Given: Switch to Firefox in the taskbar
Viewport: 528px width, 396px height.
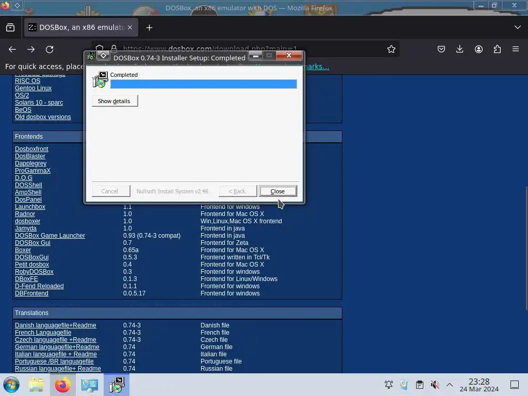Looking at the screenshot, I should click(62, 385).
